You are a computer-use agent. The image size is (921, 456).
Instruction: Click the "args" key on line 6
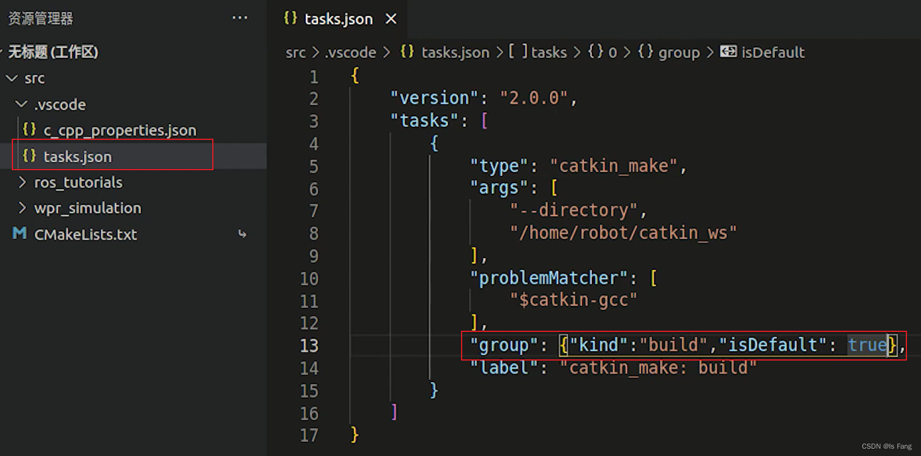[x=499, y=188]
